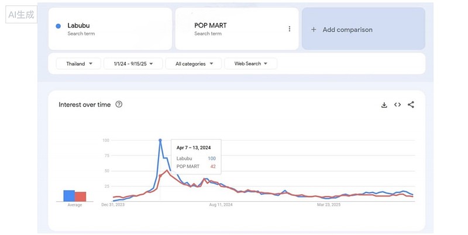Click the plus icon in Add comparison
Viewport: 468px width, 235px height.
[x=314, y=30]
